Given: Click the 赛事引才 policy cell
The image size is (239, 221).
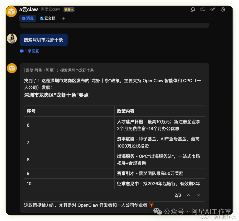Looking at the screenshot, I should pyautogui.click(x=160, y=173).
